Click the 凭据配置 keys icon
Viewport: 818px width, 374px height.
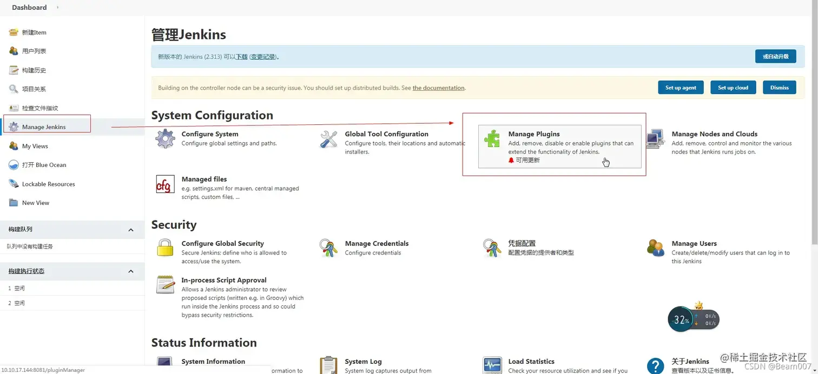click(x=492, y=248)
